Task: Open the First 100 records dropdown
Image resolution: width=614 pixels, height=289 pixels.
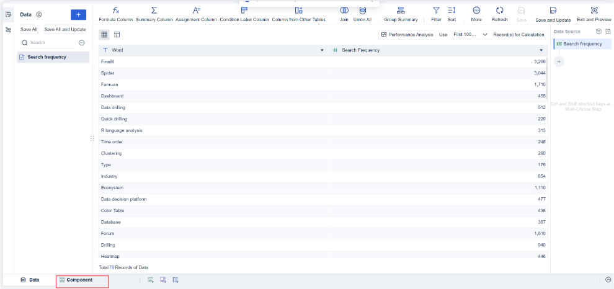Action: tap(470, 35)
